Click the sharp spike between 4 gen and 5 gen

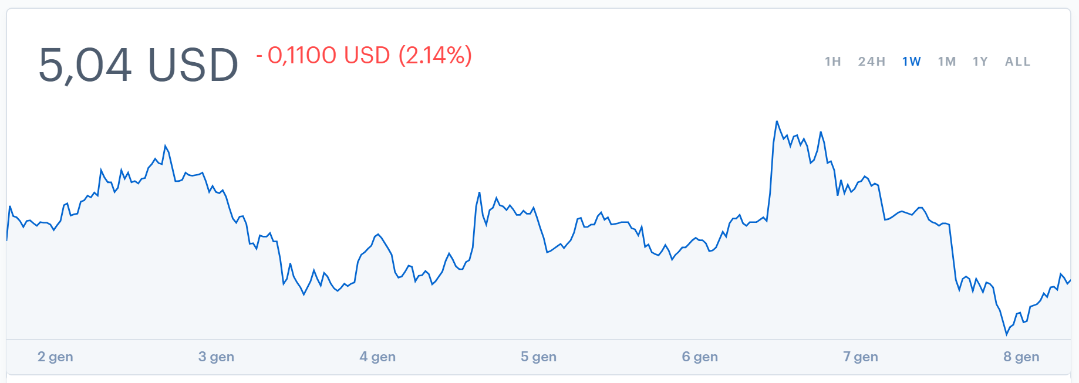[479, 192]
